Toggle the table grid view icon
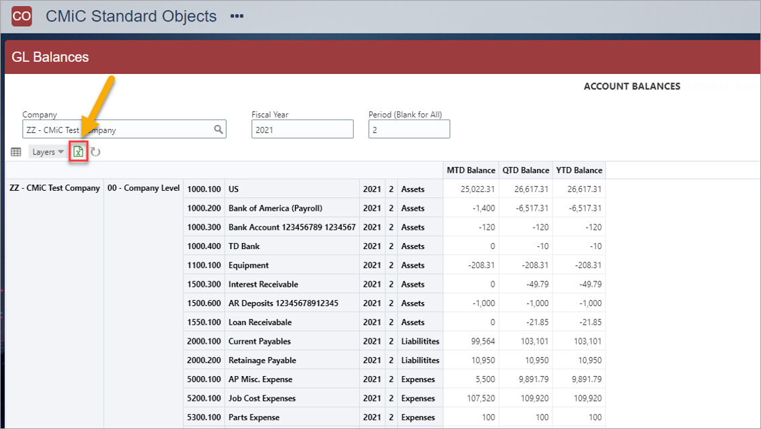 tap(16, 152)
